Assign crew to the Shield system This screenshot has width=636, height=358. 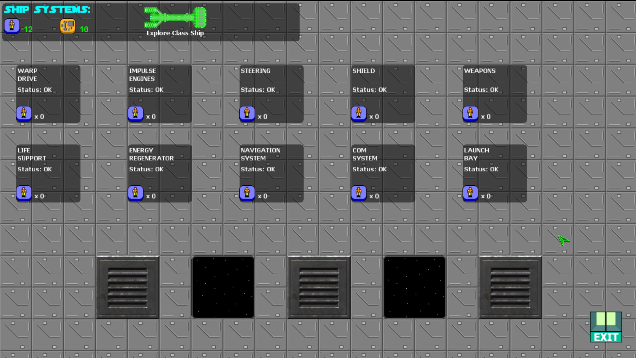tap(358, 113)
